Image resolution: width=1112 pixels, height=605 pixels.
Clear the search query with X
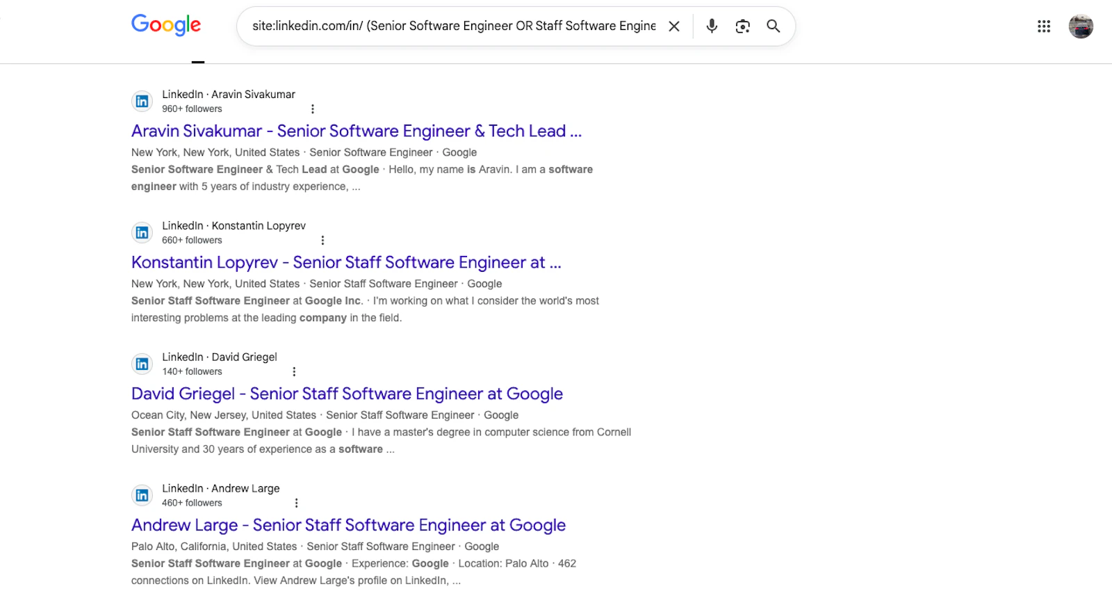[674, 26]
